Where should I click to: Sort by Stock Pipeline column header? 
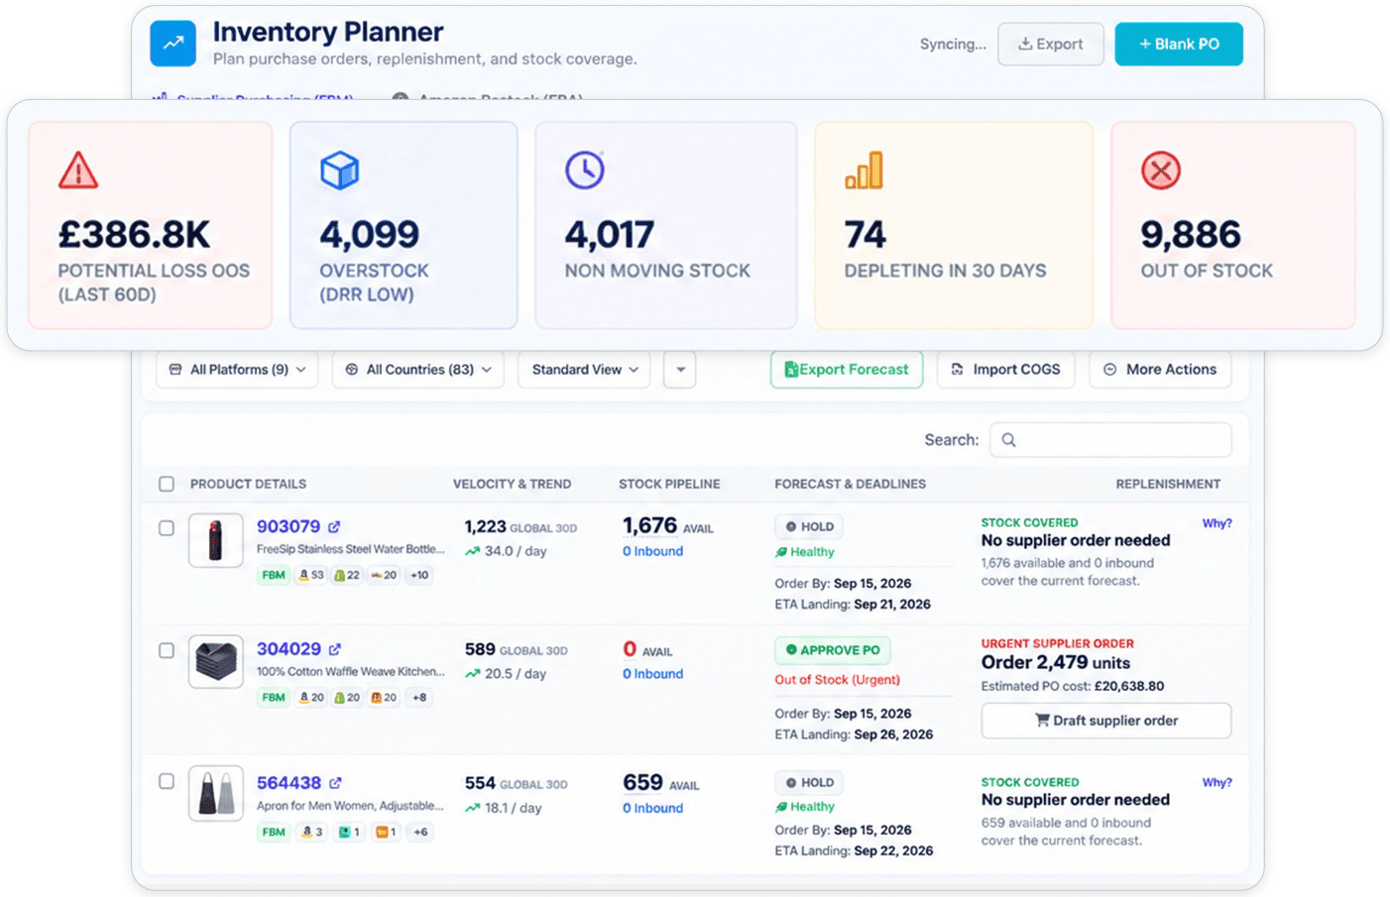tap(669, 484)
